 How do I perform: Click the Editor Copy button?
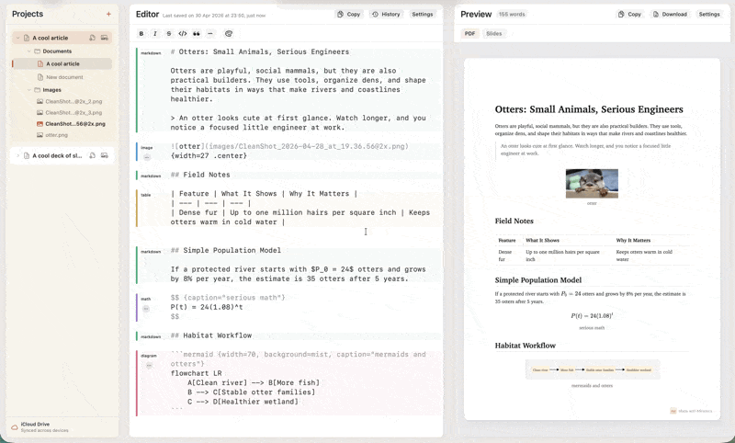click(349, 15)
